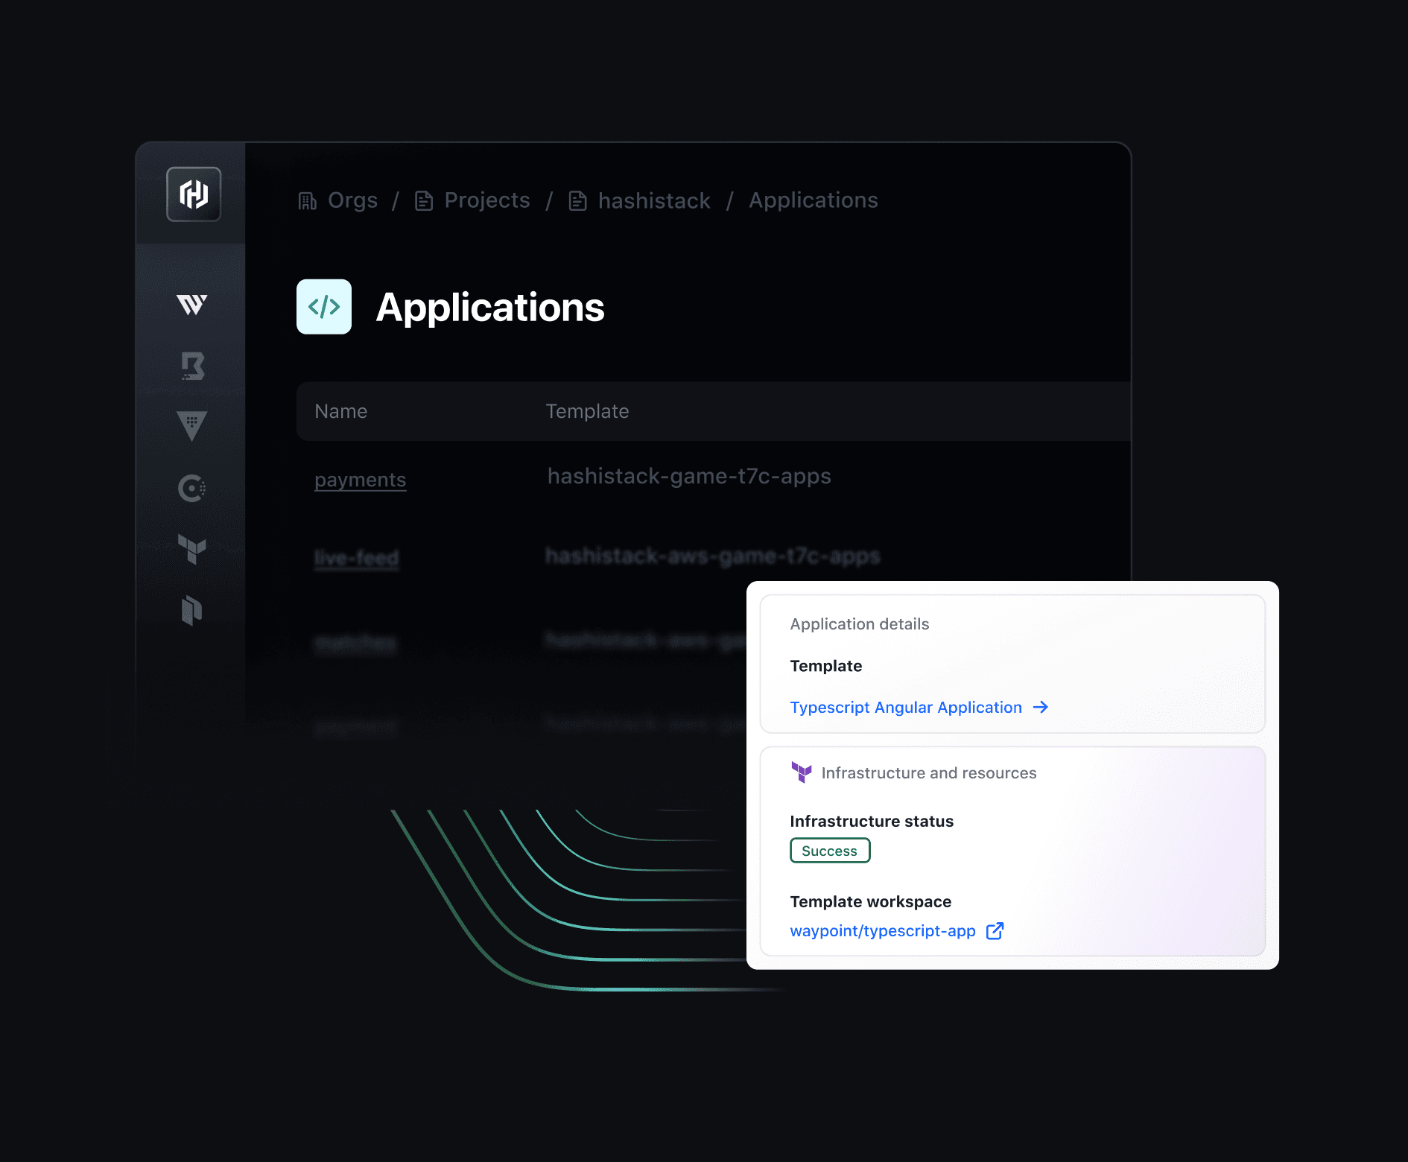This screenshot has width=1408, height=1162.
Task: Open Boundary from the sidebar
Action: point(192,366)
